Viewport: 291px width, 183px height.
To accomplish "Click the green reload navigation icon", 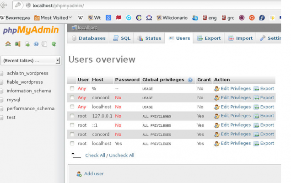I will [54, 44].
